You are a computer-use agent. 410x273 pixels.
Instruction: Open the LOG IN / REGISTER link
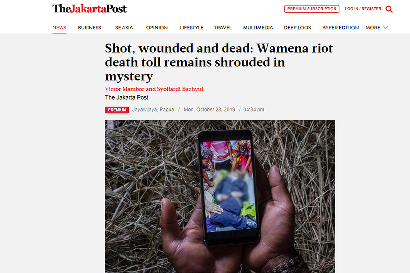coord(363,9)
